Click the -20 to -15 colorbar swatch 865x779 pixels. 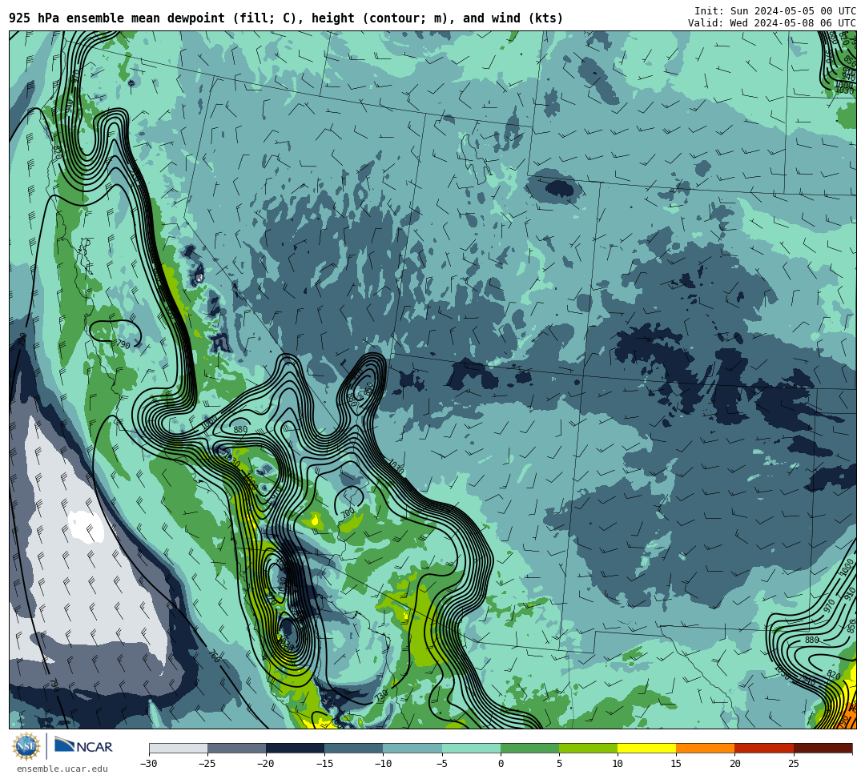(295, 748)
